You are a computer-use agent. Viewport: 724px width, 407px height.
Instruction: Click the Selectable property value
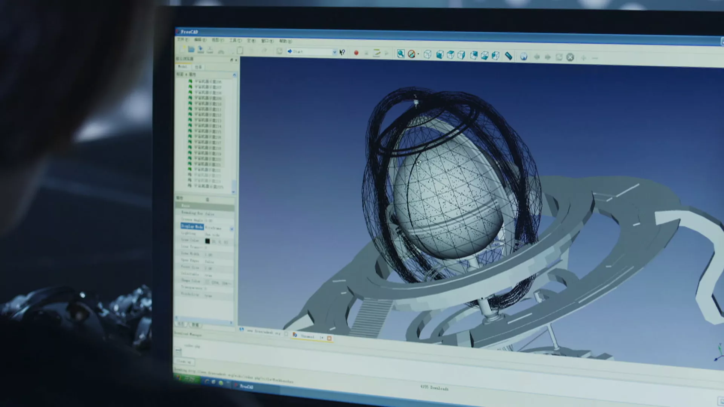pos(209,275)
